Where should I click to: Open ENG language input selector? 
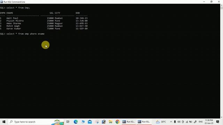[201, 122]
